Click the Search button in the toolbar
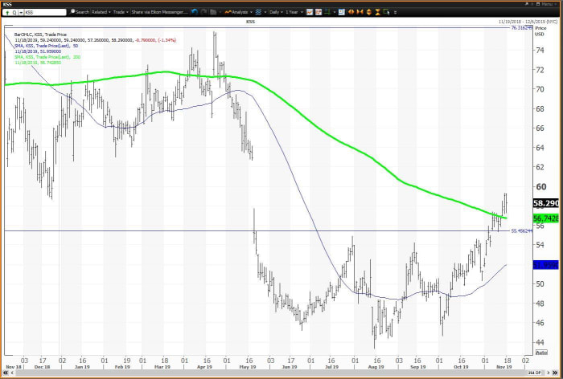The image size is (563, 379). 80,12
